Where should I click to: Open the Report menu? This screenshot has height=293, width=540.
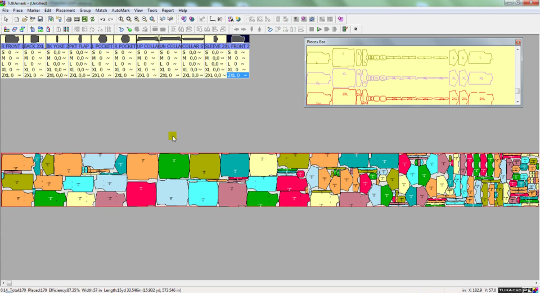tap(168, 10)
